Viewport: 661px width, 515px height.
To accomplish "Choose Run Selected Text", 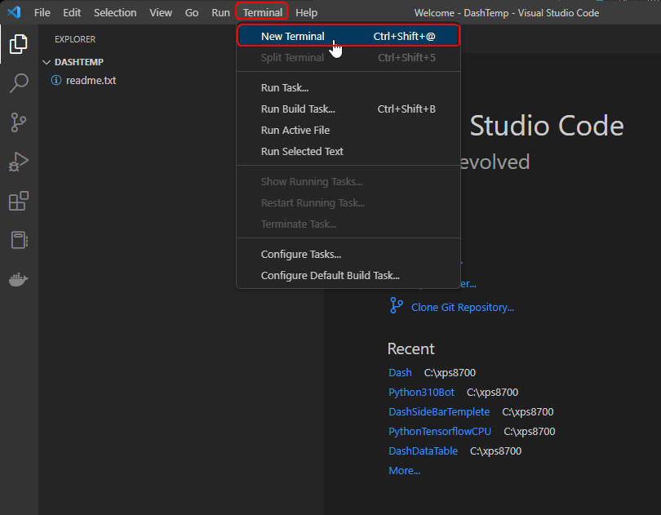I will (348, 151).
